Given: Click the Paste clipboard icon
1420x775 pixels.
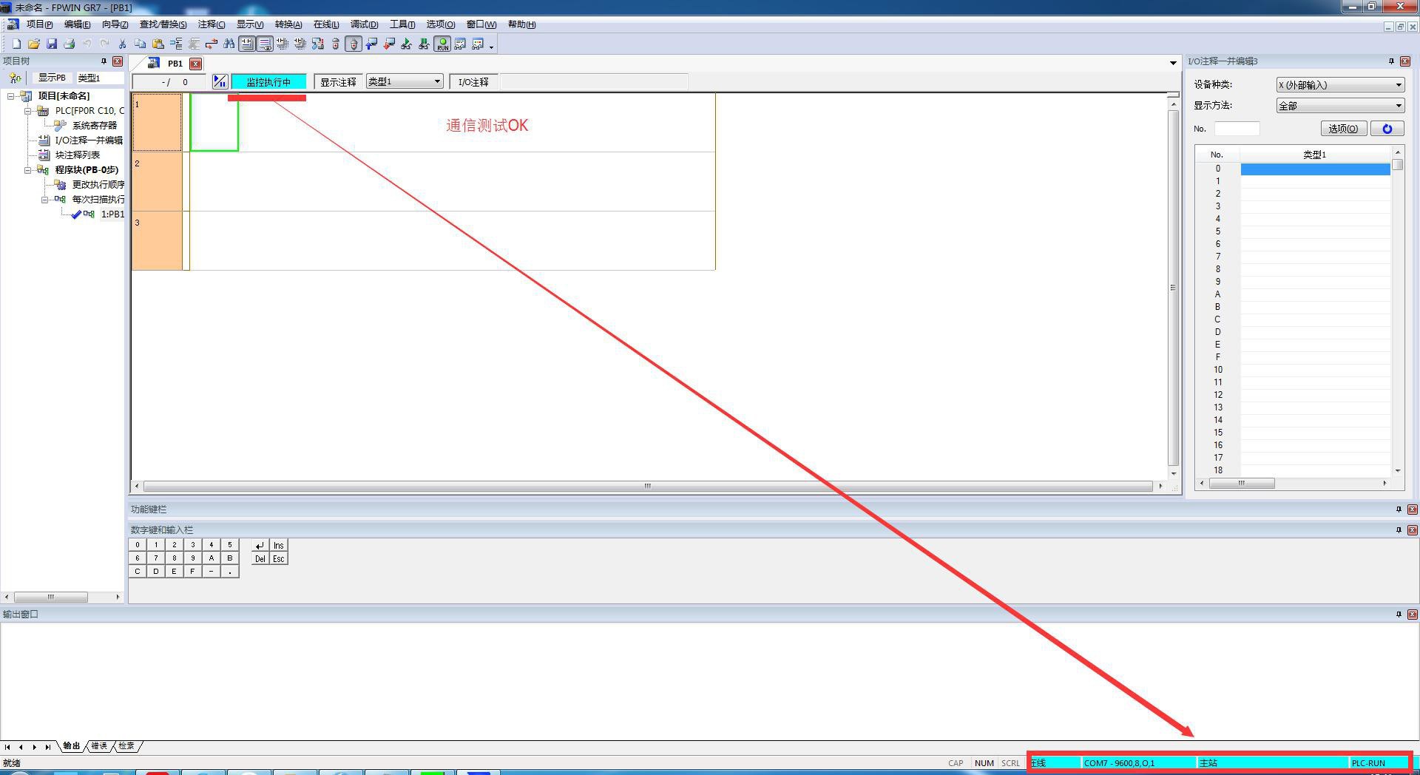Looking at the screenshot, I should [x=158, y=44].
